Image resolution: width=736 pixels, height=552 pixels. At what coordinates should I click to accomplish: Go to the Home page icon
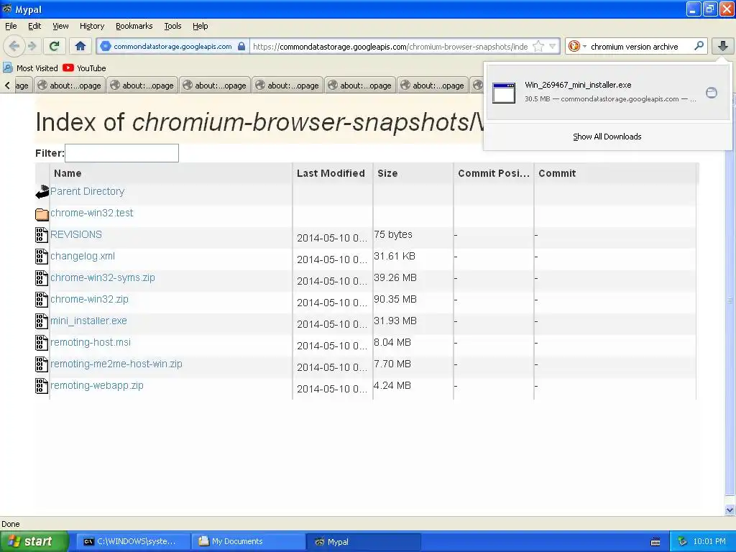(x=80, y=46)
